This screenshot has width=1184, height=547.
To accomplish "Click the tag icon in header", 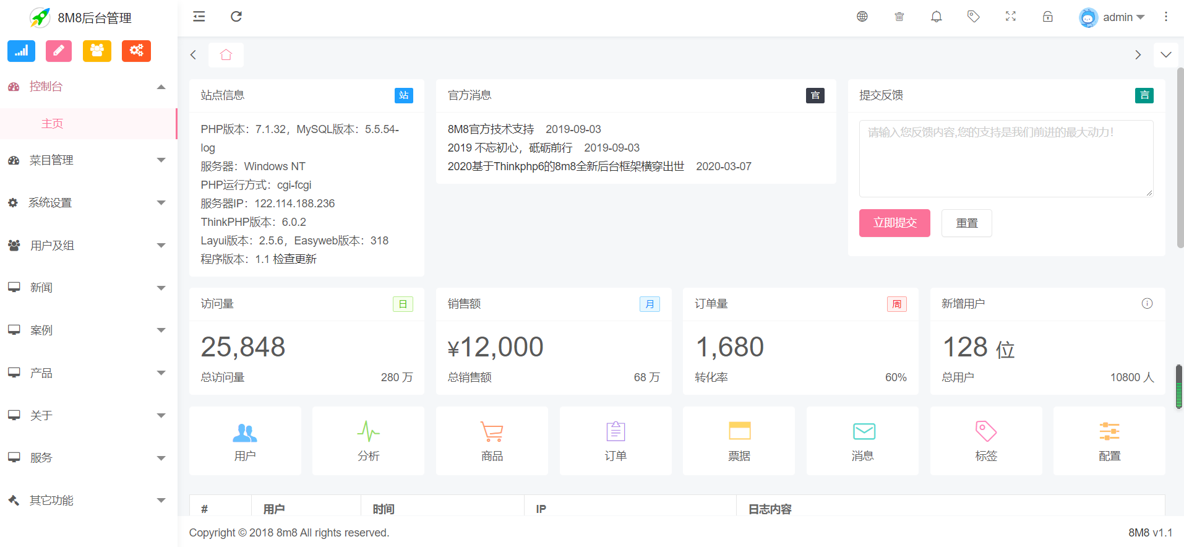I will pos(973,17).
